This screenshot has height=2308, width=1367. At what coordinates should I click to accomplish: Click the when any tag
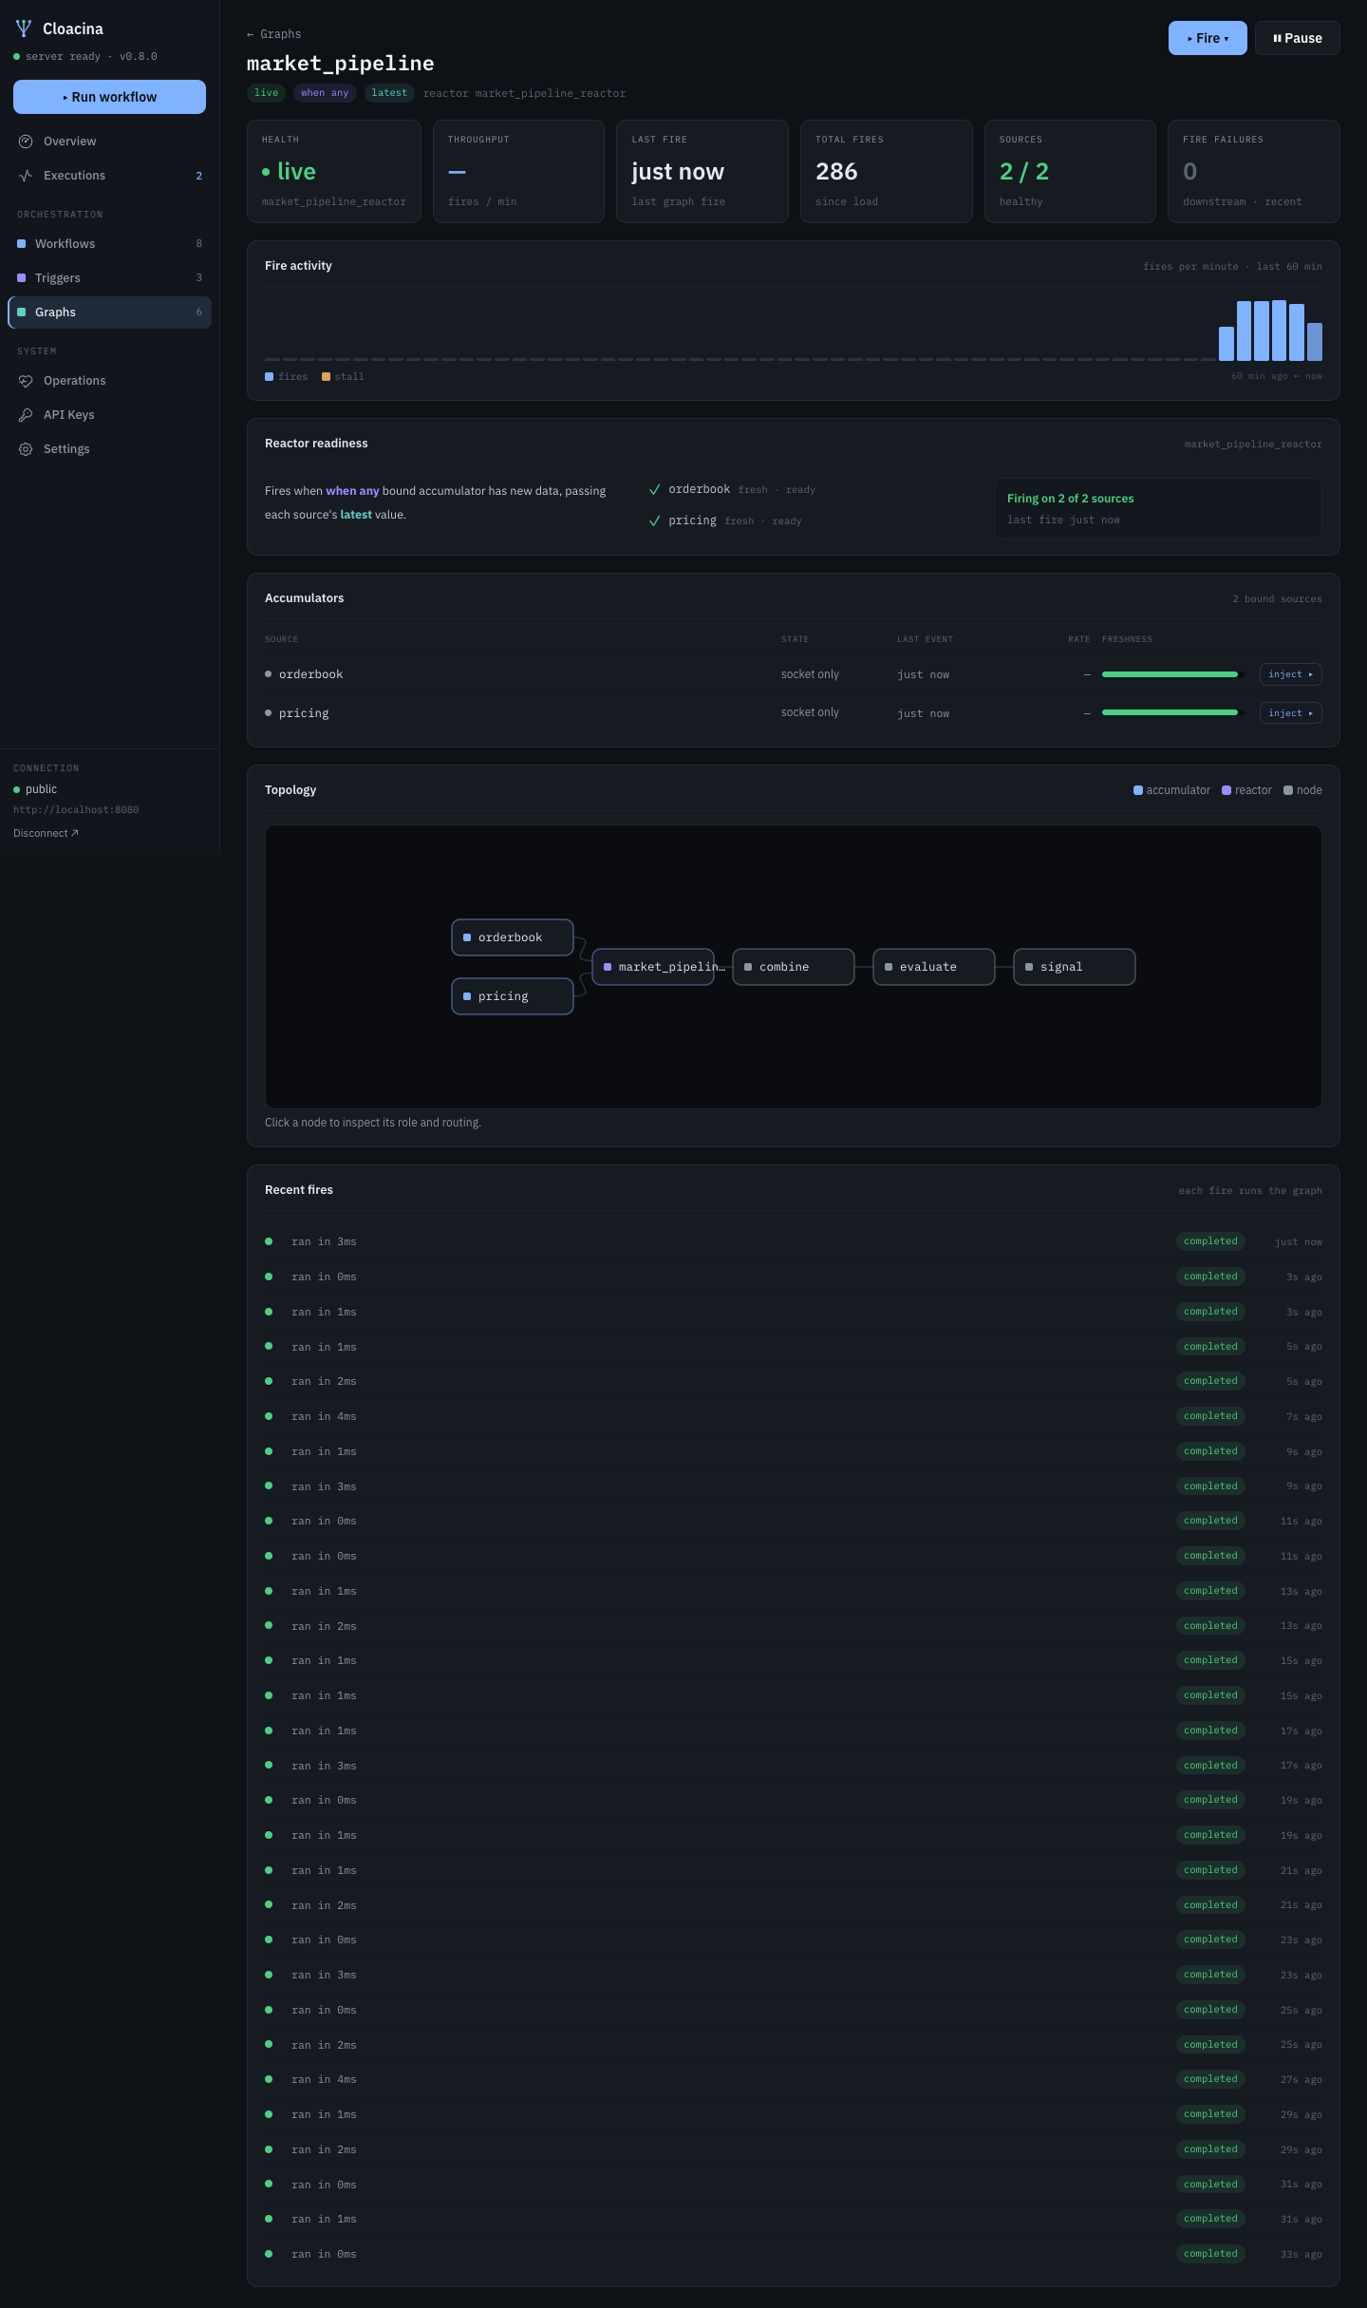(x=325, y=93)
